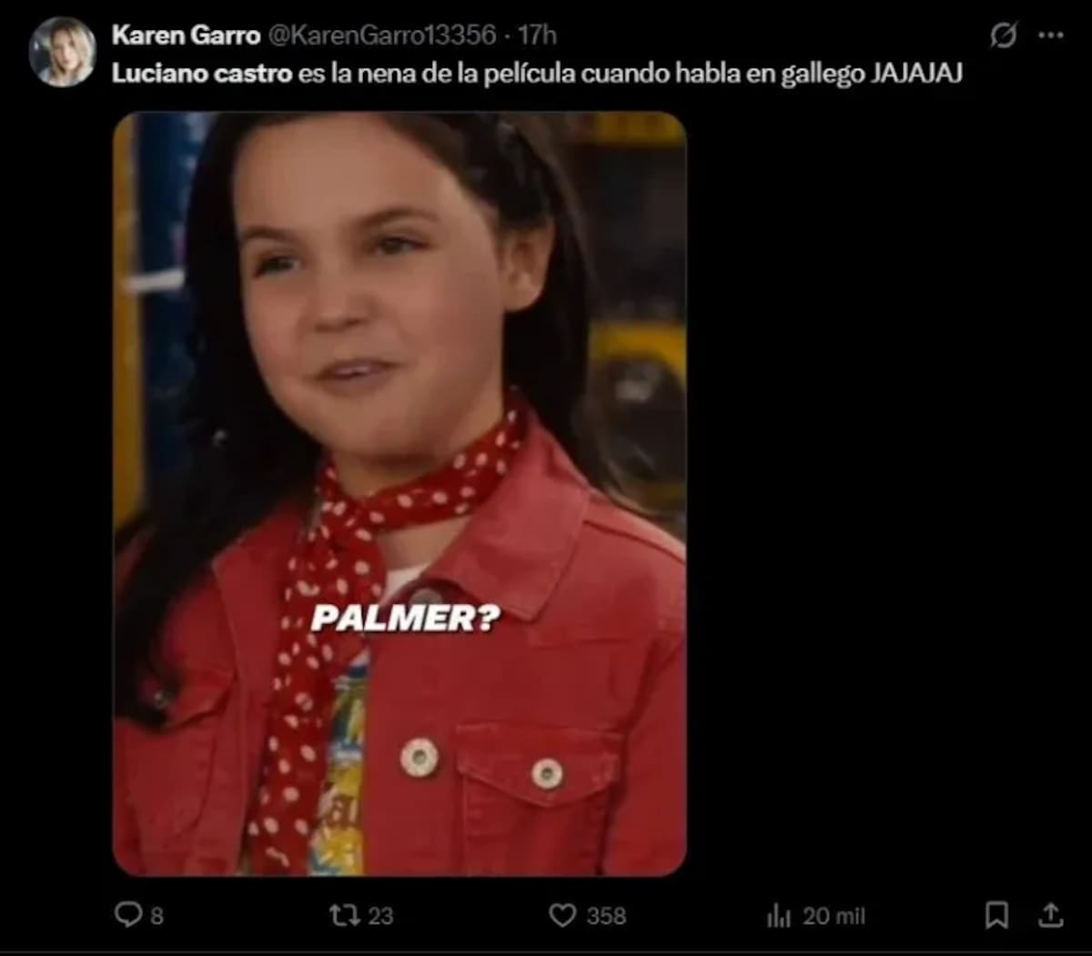
Task: Open the Grok explain-post icon
Action: click(1003, 35)
